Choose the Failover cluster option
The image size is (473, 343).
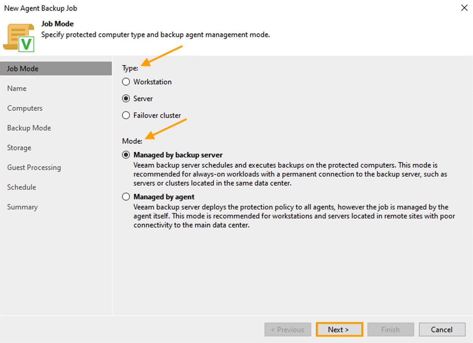pos(126,115)
